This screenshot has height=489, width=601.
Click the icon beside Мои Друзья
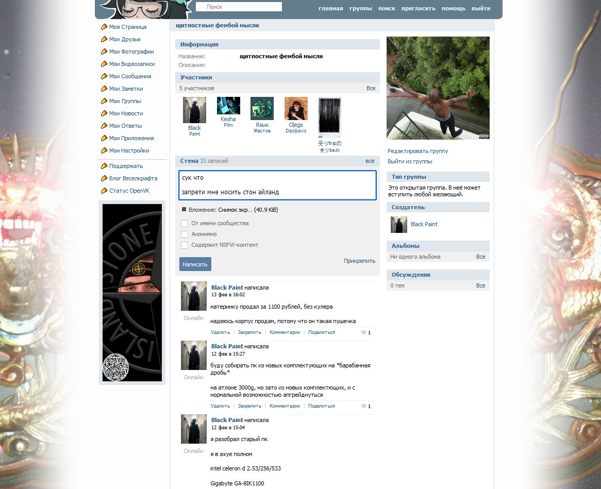104,39
